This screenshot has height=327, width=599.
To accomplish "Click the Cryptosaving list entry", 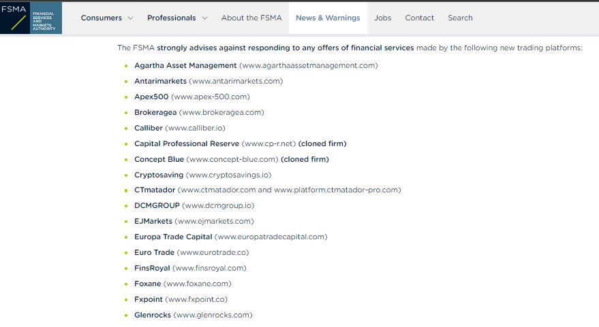I will click(x=203, y=175).
